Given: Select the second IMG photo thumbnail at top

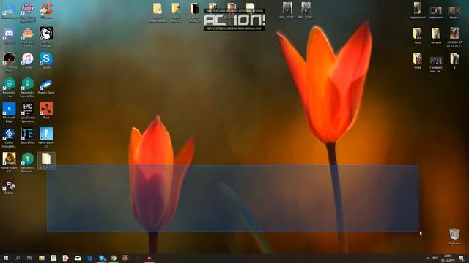Looking at the screenshot, I should (306, 10).
